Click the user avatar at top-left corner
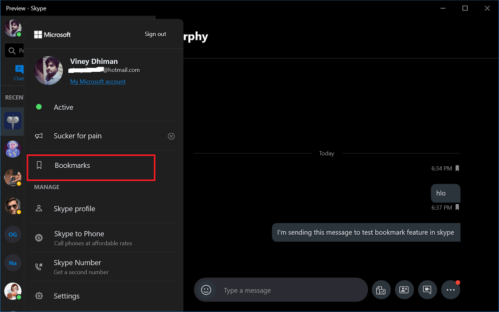499x312 pixels. pos(13,28)
